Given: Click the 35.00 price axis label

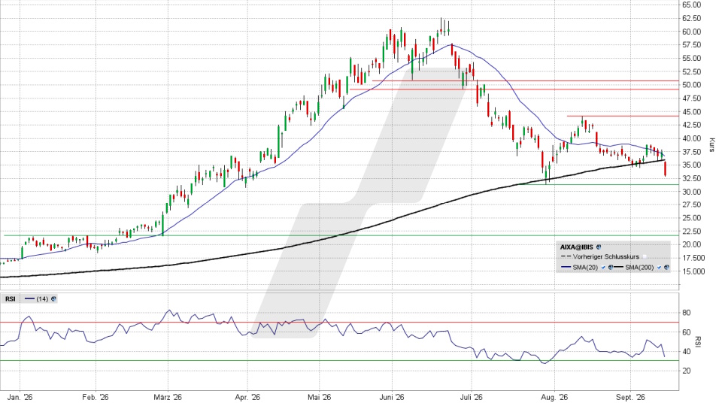Looking at the screenshot, I should (692, 165).
